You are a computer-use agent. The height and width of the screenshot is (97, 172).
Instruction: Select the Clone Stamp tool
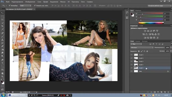click(x=2, y=40)
